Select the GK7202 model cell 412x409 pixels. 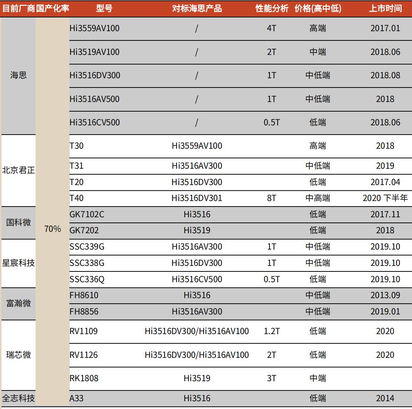[x=84, y=230]
